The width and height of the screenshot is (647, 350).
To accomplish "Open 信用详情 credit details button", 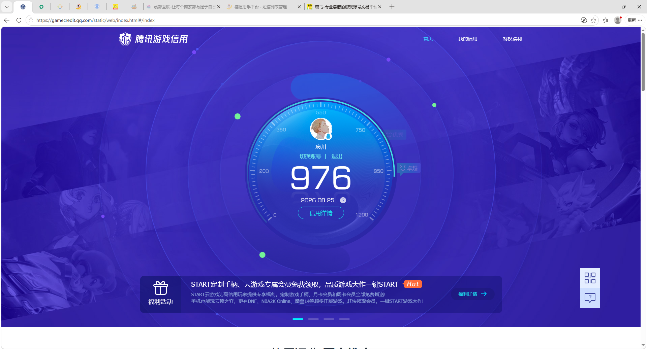I will point(321,213).
